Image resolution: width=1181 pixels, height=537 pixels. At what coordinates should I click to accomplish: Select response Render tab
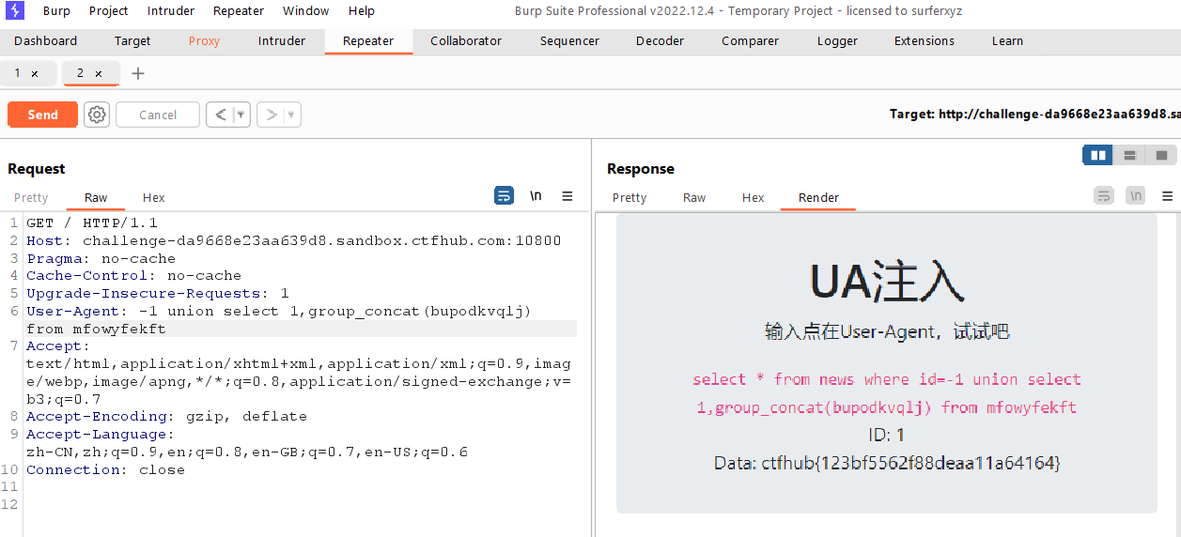[x=819, y=197]
